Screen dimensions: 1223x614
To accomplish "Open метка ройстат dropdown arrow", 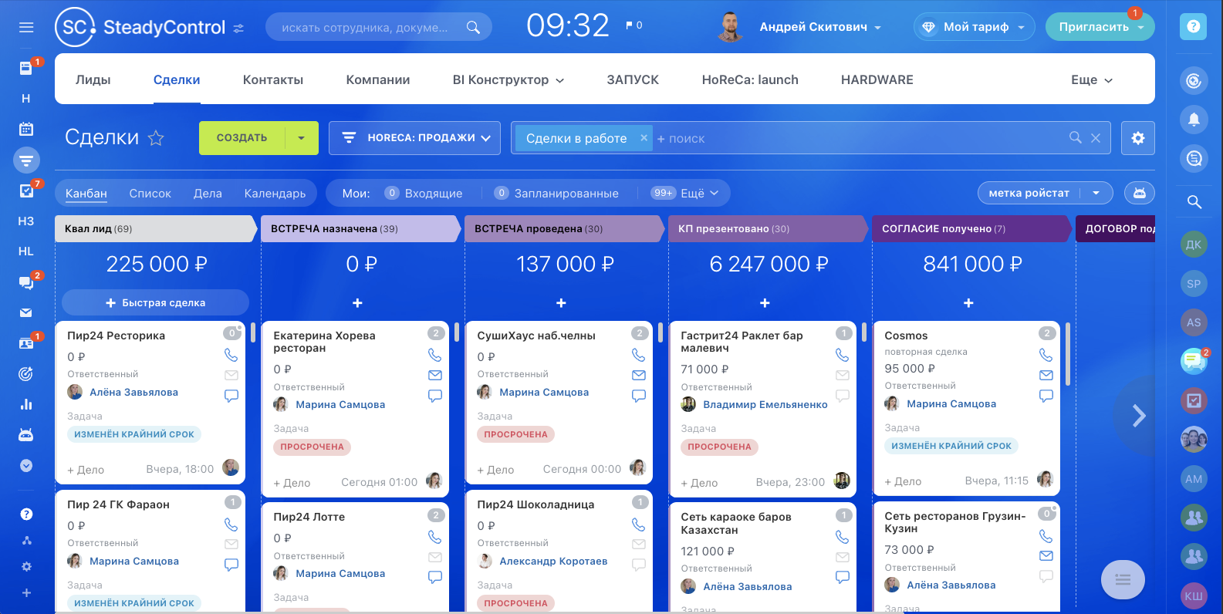I will [1096, 193].
